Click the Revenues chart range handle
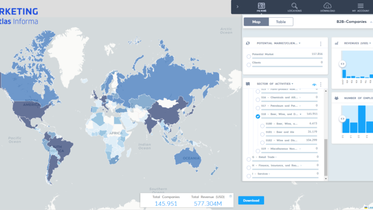Image resolution: width=373 pixels, height=210 pixels. click(342, 63)
